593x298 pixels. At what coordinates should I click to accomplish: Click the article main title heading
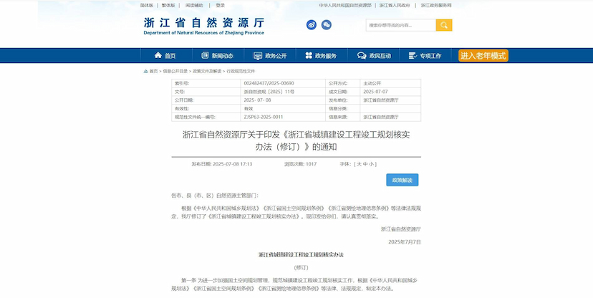click(x=296, y=140)
